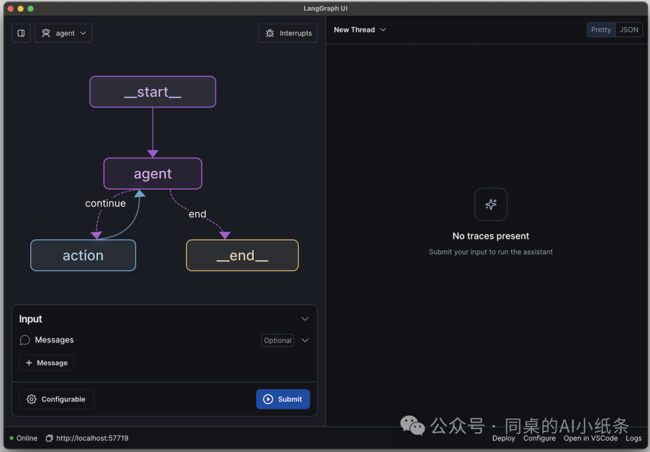Minimize the window with yellow button
This screenshot has width=650, height=452.
coord(20,8)
